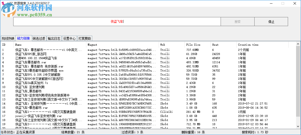Minimize the LZZ 资源搜索 window
The width and height of the screenshot is (301, 135).
[x=271, y=3]
